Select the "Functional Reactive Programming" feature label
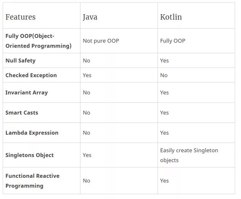241x199 pixels. [x=32, y=181]
